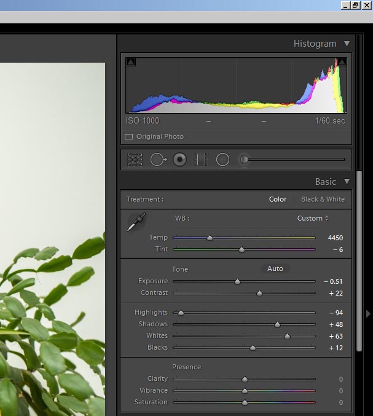Click the Temp slider handle

point(210,238)
